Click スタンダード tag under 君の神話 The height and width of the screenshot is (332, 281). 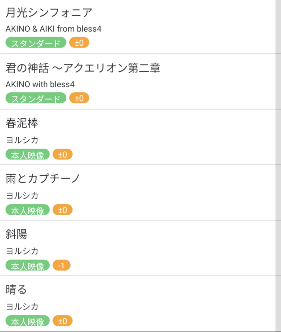pos(36,98)
